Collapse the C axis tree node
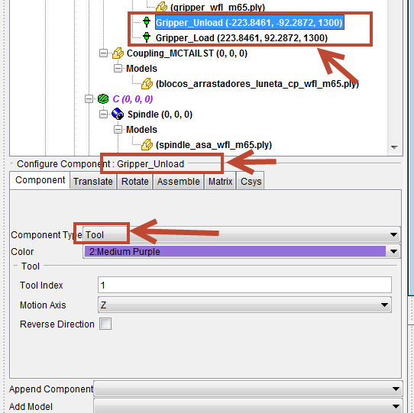The width and height of the screenshot is (414, 413). point(89,99)
